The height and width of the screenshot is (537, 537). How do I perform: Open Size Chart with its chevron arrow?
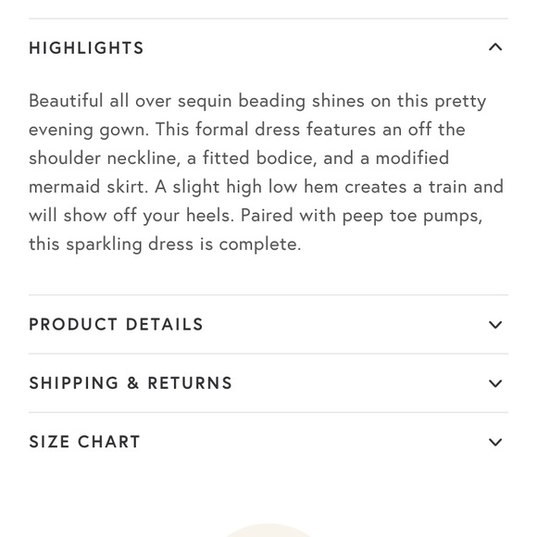(495, 442)
